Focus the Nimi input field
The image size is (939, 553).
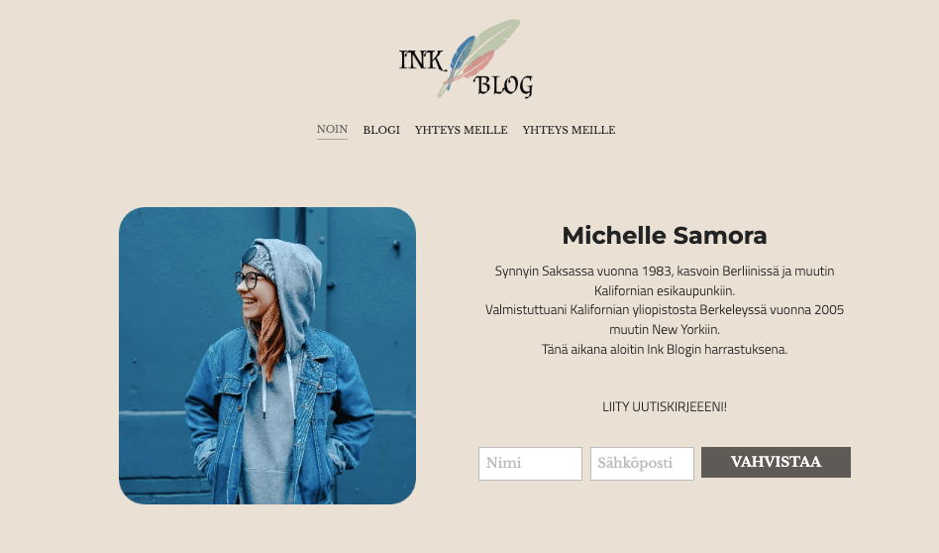point(530,463)
